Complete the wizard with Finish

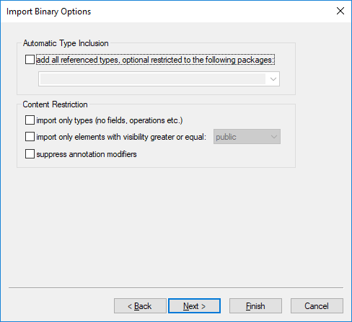[x=255, y=306]
